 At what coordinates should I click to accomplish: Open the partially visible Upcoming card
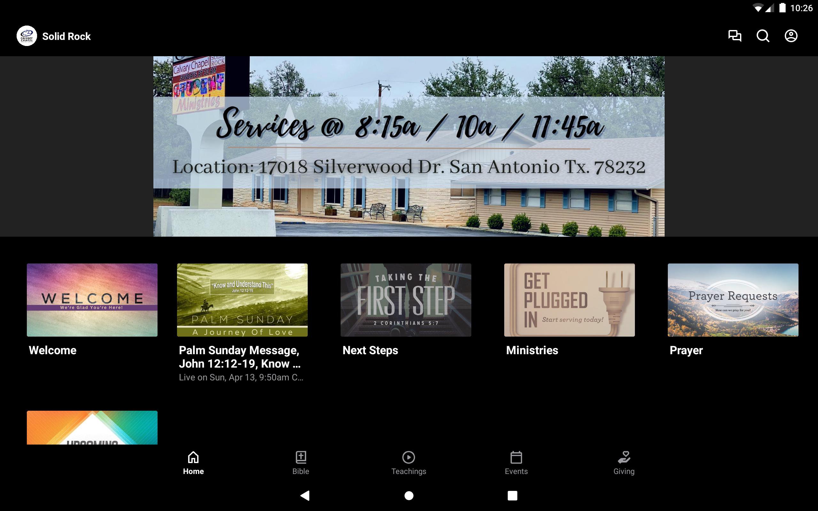pyautogui.click(x=92, y=428)
